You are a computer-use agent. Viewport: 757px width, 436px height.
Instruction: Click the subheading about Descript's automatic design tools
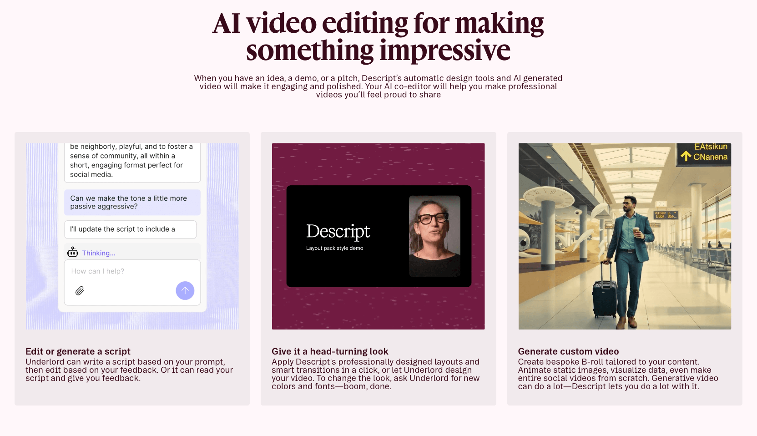pos(378,86)
